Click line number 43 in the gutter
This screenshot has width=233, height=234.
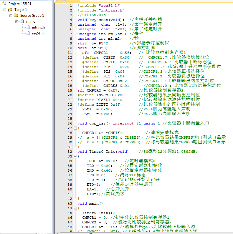(x=70, y=203)
